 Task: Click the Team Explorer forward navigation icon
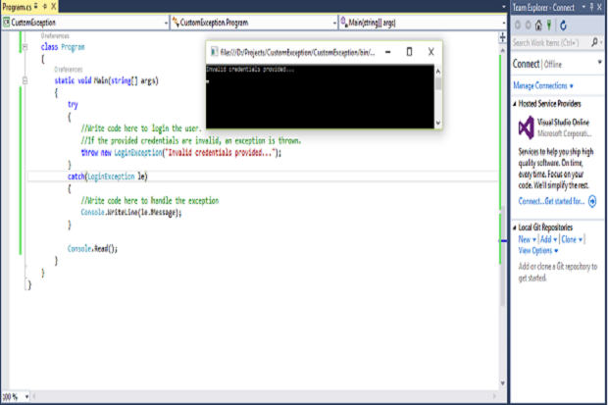coord(528,25)
